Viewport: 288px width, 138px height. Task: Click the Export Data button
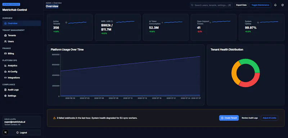[x=241, y=5]
